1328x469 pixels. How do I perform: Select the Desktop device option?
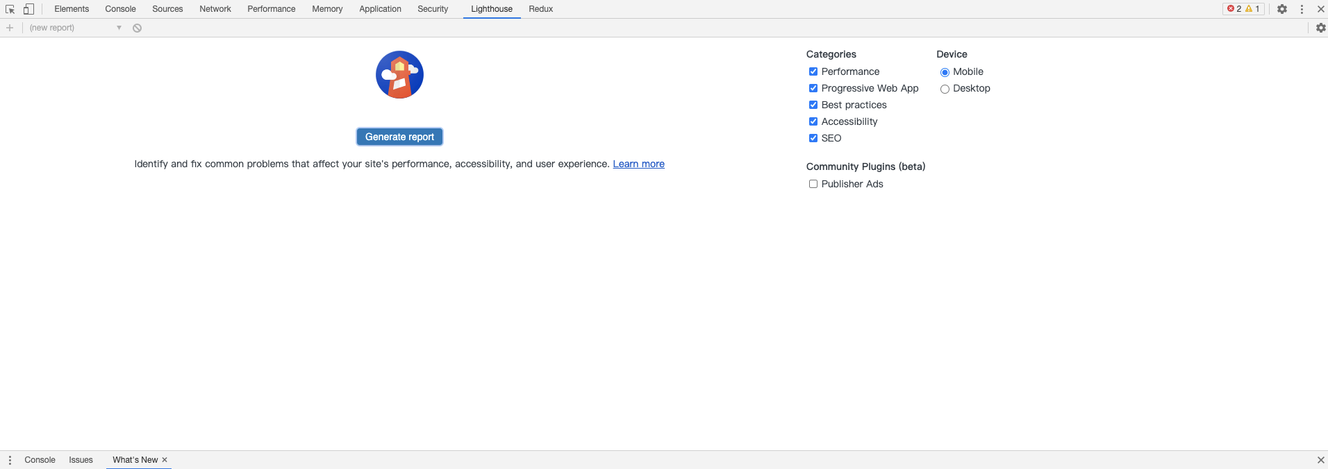tap(945, 89)
